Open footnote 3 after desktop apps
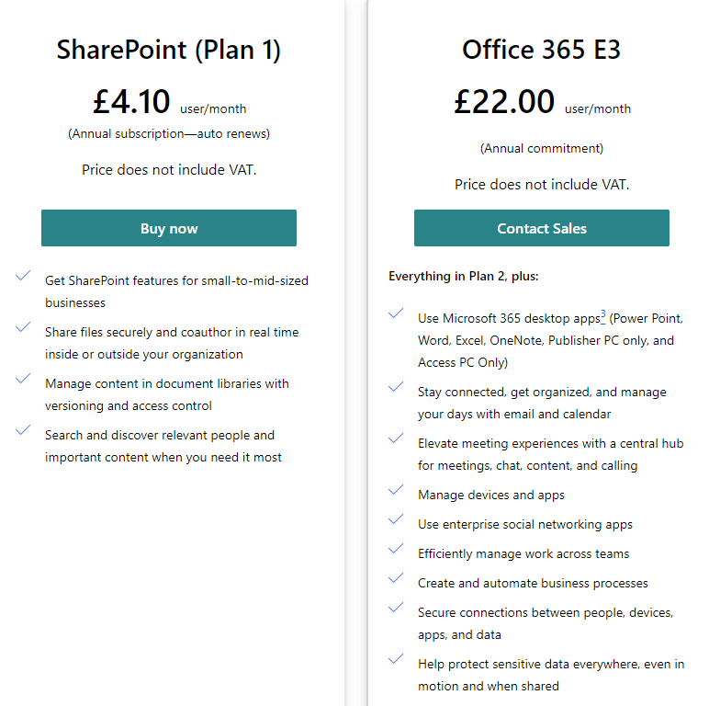 point(602,316)
